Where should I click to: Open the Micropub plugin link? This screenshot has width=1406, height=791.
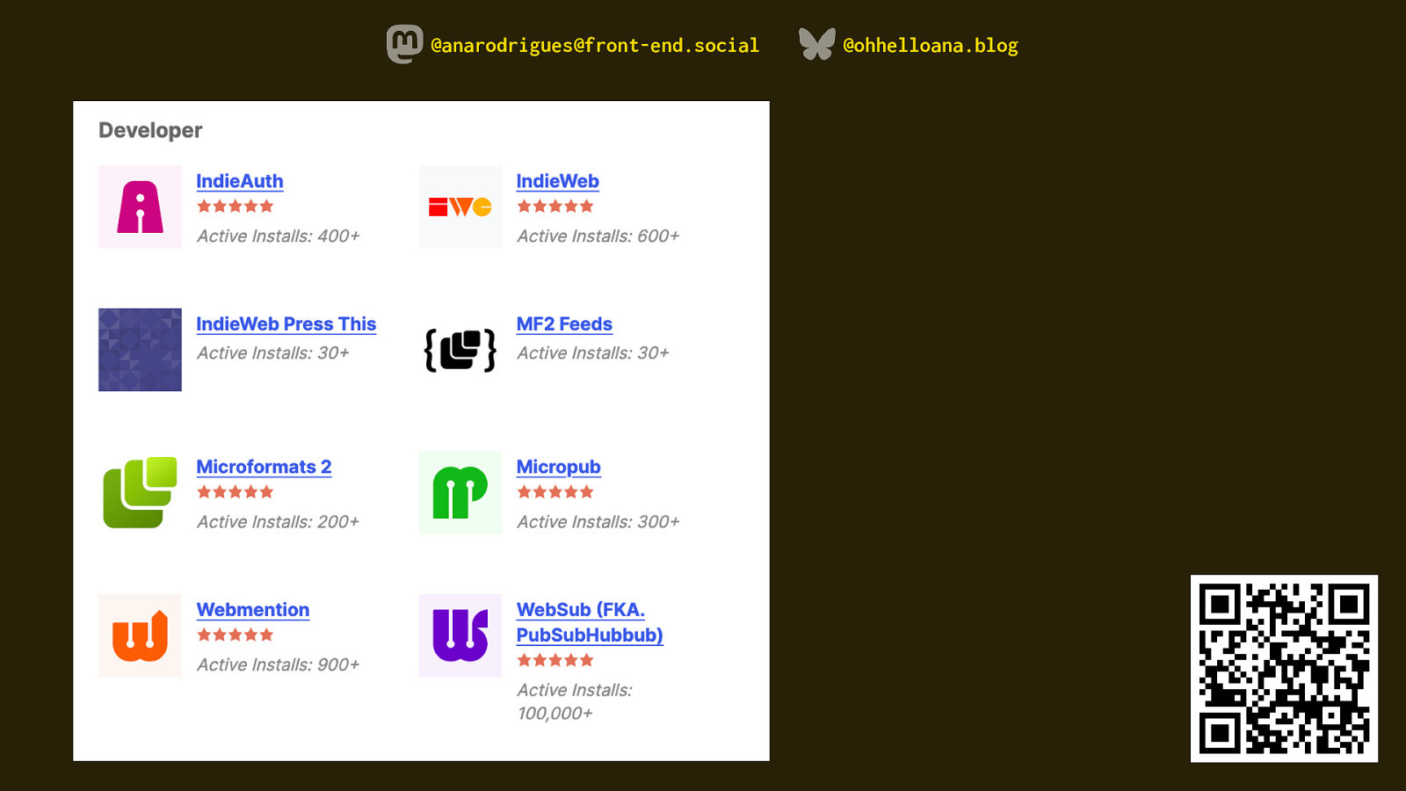pos(559,467)
